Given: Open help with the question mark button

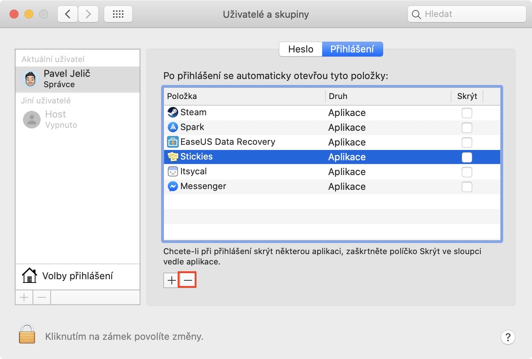Looking at the screenshot, I should (x=508, y=337).
